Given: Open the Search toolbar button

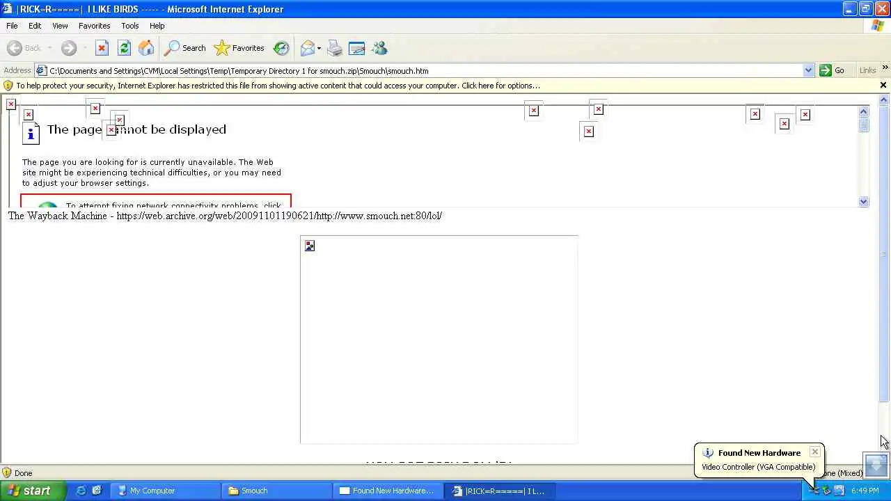Looking at the screenshot, I should point(184,48).
